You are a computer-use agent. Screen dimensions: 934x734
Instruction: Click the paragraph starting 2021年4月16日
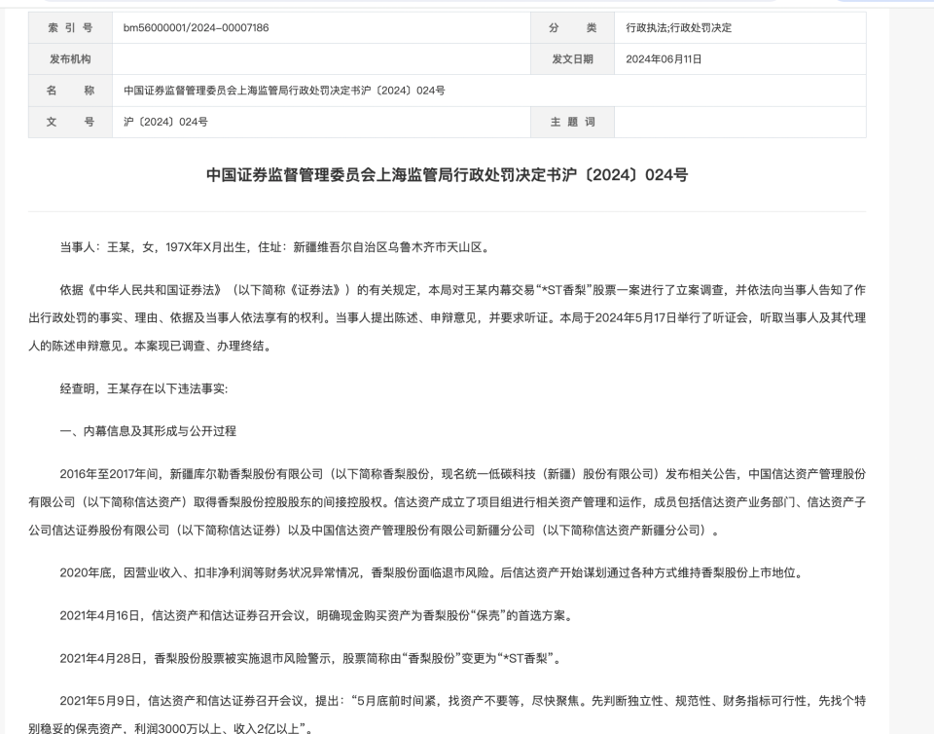pyautogui.click(x=318, y=615)
